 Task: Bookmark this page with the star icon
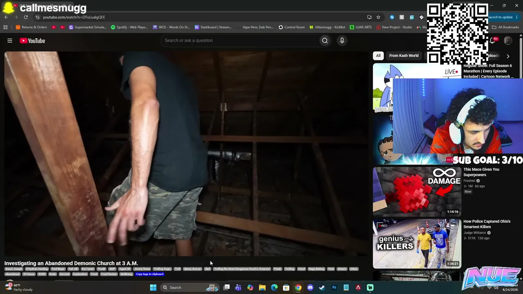click(x=378, y=17)
